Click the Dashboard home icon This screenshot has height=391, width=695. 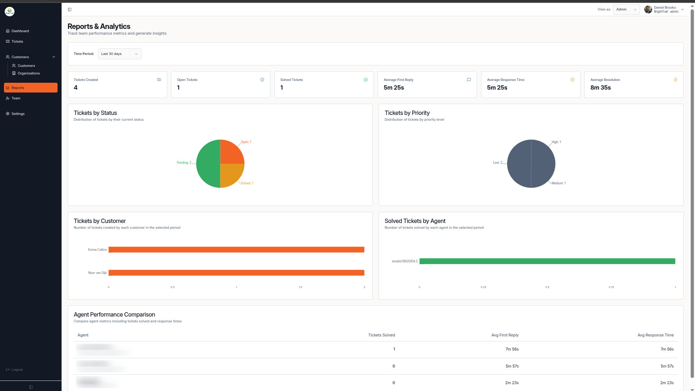point(8,31)
